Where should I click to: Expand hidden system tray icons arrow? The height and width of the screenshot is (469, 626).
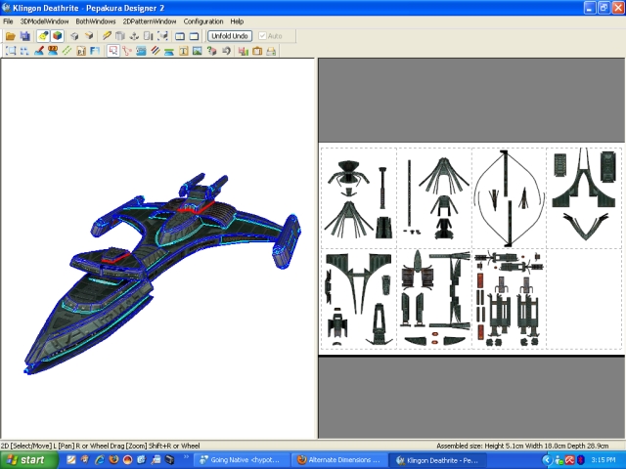[x=547, y=460]
